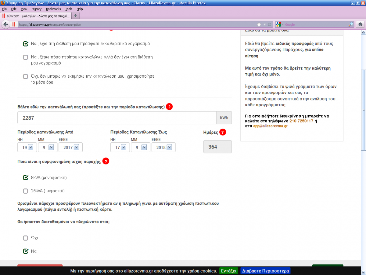Click app@allazorevma.gr email link
This screenshot has height=275, width=366.
pos(271,126)
